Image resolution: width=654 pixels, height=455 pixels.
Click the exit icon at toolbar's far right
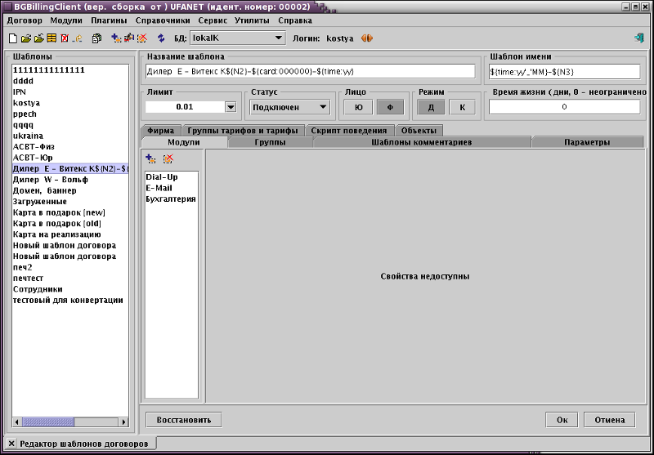[x=638, y=38]
